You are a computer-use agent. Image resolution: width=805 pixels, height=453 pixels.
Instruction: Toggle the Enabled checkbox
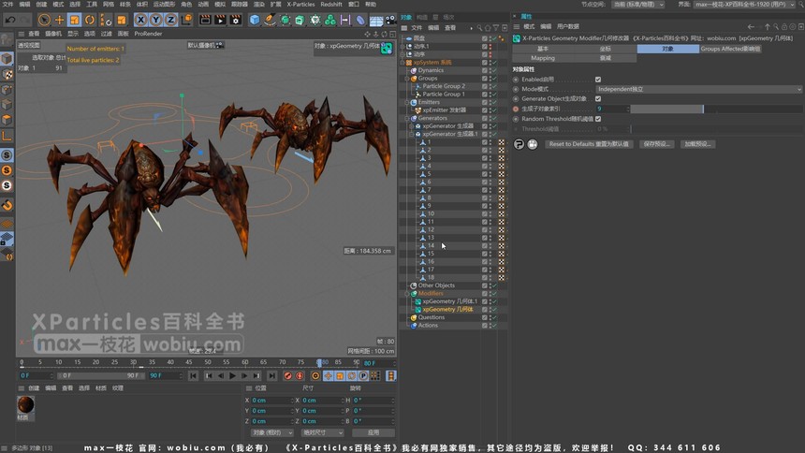click(x=598, y=80)
